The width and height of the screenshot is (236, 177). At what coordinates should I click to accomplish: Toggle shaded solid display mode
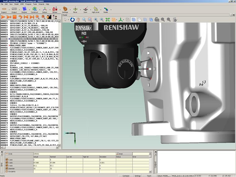pyautogui.click(x=134, y=20)
